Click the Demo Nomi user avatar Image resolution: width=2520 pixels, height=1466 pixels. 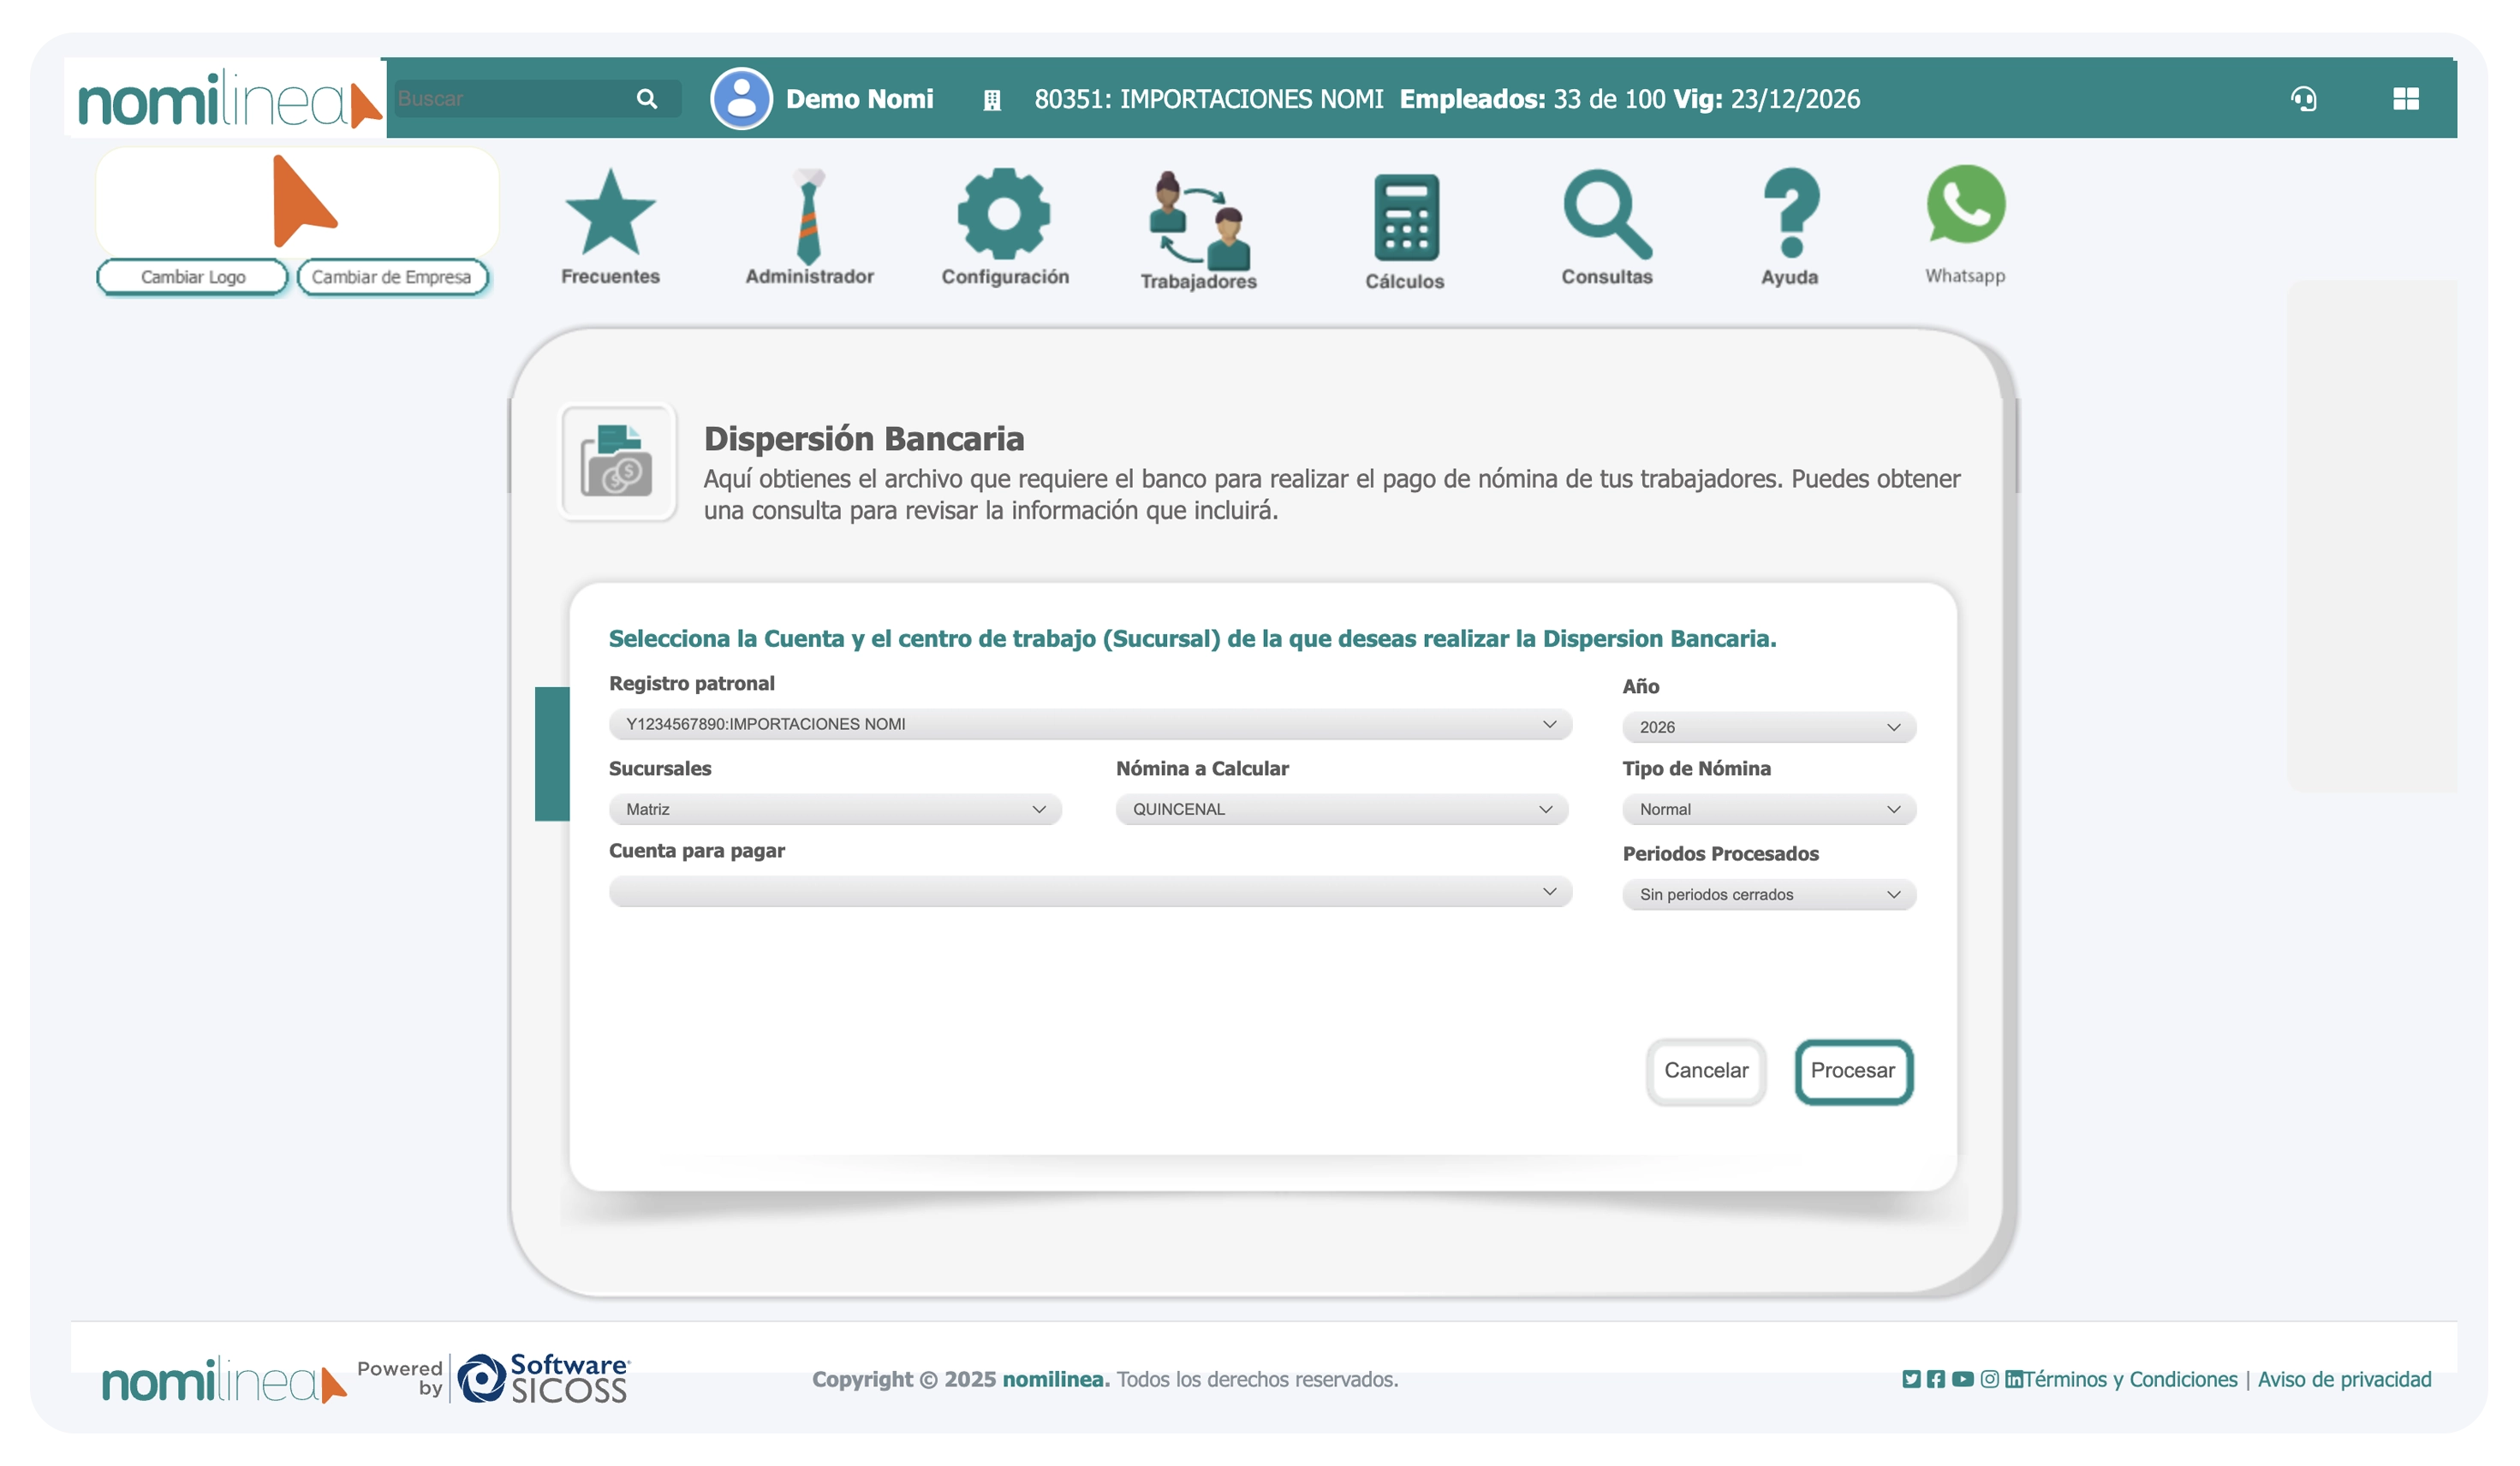point(741,99)
